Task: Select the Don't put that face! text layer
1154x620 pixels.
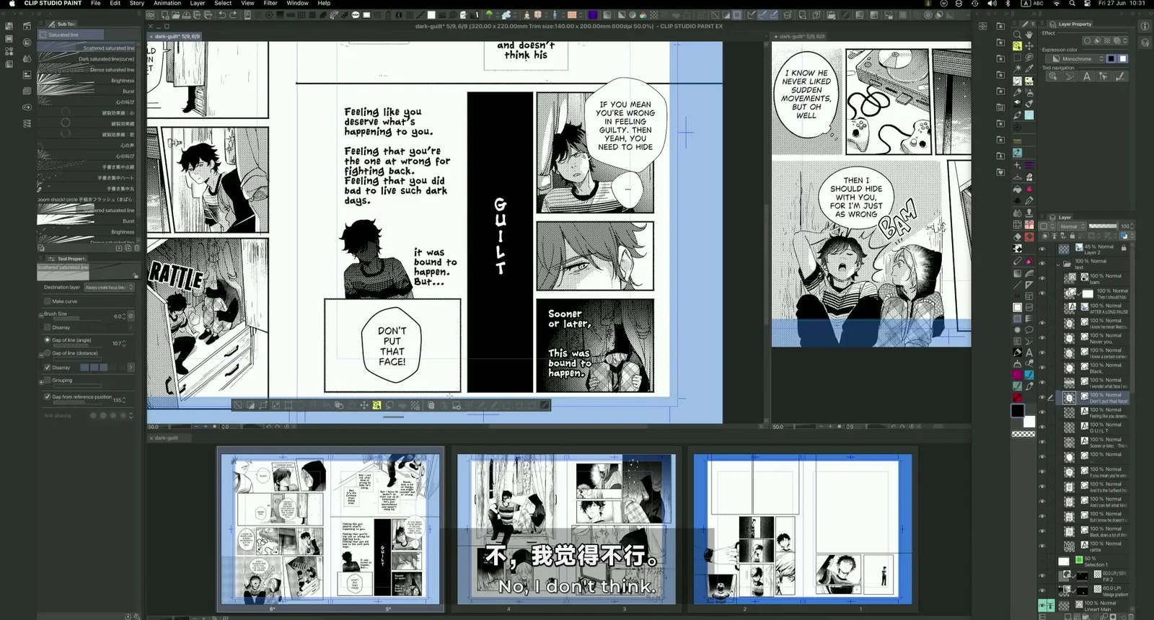Action: pos(1095,397)
